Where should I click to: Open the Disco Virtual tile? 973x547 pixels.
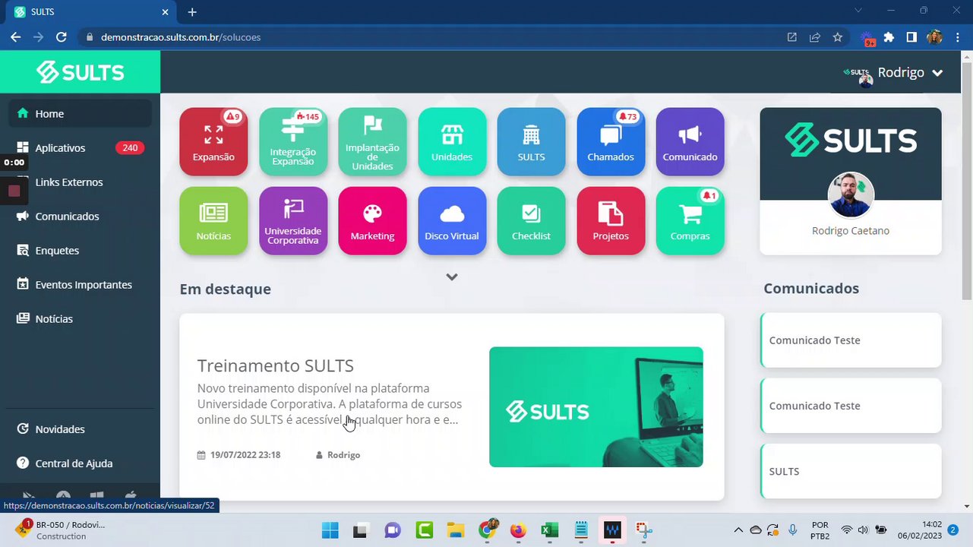(x=452, y=220)
